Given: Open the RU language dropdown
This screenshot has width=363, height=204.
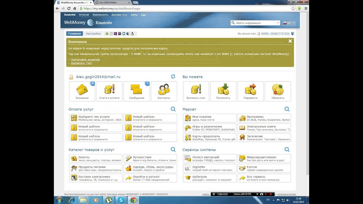Looking at the screenshot, I should click(289, 23).
